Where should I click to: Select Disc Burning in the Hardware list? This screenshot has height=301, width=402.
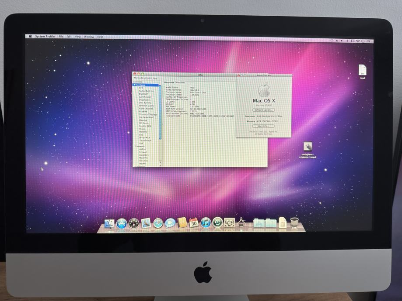145,103
